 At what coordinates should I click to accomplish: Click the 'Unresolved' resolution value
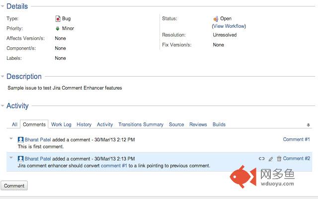point(225,35)
